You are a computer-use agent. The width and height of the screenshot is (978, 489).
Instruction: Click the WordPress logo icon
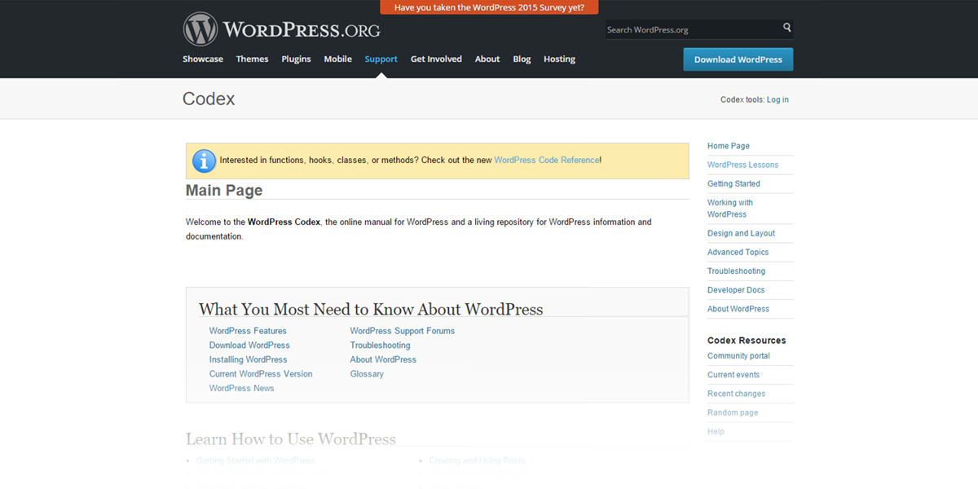[200, 29]
